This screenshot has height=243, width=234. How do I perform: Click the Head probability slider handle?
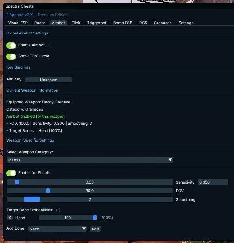click(x=95, y=218)
